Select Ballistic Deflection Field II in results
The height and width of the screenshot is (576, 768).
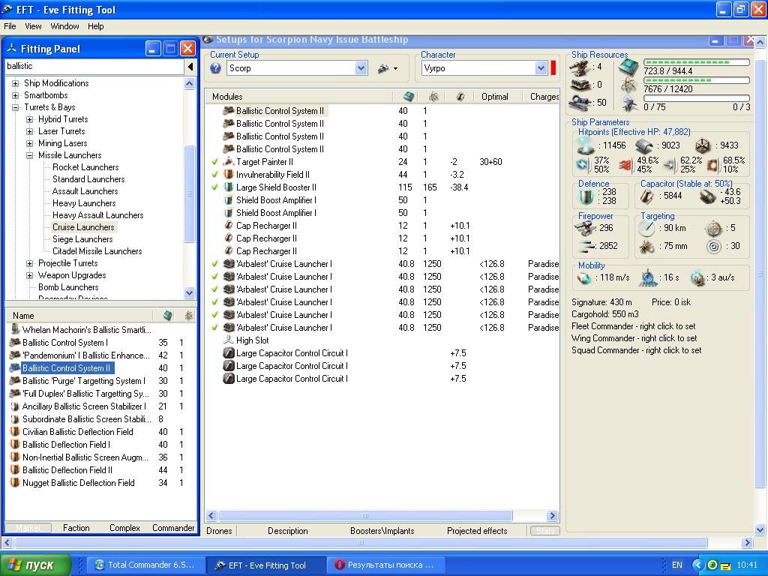point(67,470)
